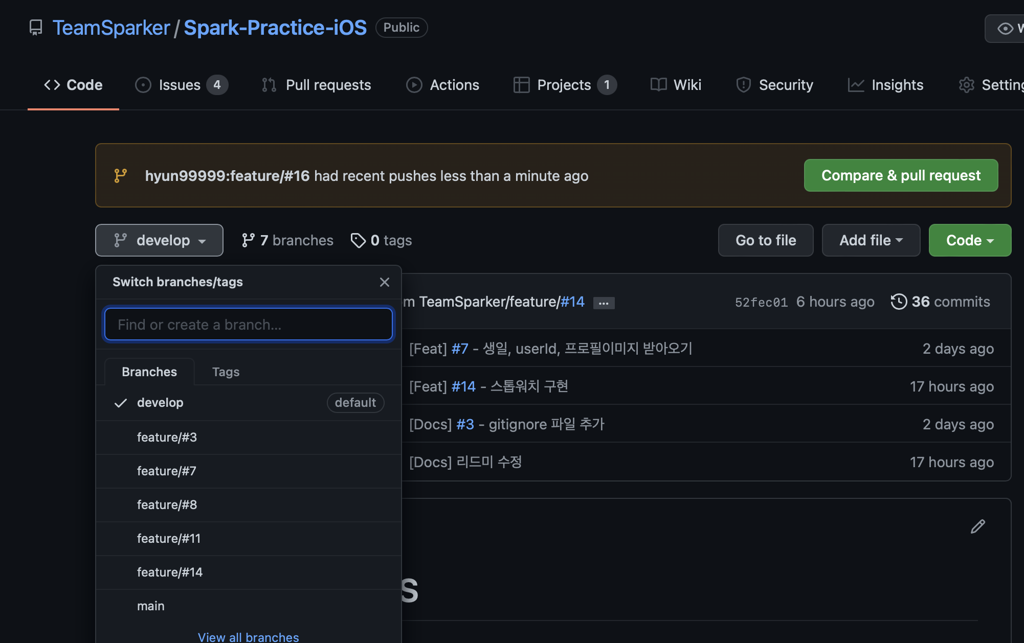The image size is (1024, 643).
Task: Open commit history via 36 commits
Action: click(x=940, y=302)
